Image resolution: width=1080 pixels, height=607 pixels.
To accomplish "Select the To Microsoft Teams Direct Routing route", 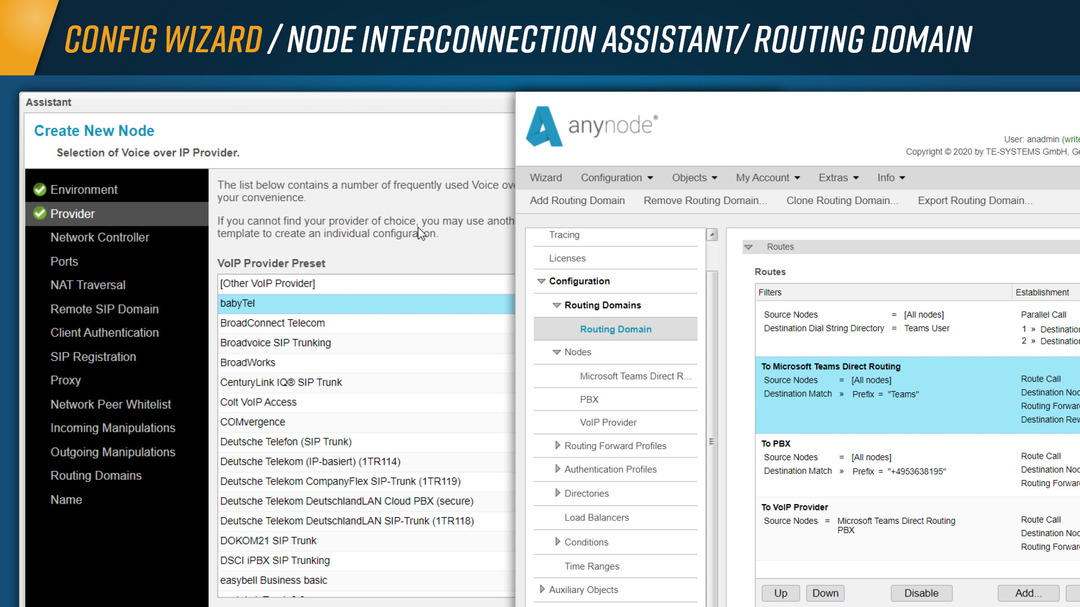I will click(x=917, y=395).
